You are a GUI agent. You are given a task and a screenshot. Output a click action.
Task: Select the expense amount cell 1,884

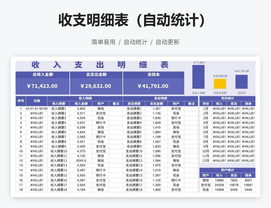[x=157, y=132]
